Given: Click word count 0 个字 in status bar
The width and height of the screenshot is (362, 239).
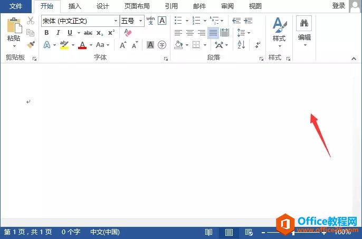Looking at the screenshot, I should [71, 232].
